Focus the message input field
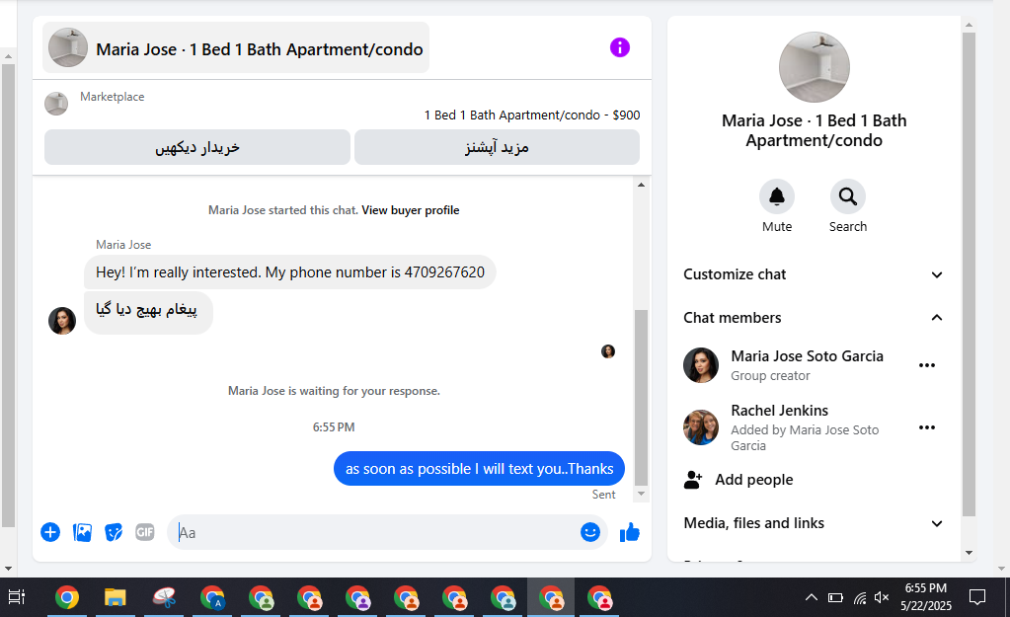Image resolution: width=1010 pixels, height=617 pixels. coord(376,532)
